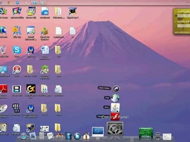Open the globe network desktop icon
Image resolution: width=190 pixels, height=142 pixels.
click(x=3, y=30)
